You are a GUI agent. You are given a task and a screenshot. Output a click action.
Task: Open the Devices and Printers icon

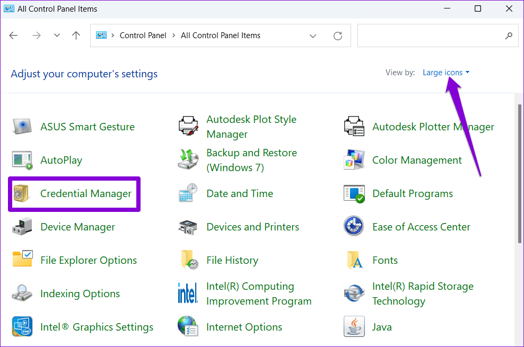point(188,227)
